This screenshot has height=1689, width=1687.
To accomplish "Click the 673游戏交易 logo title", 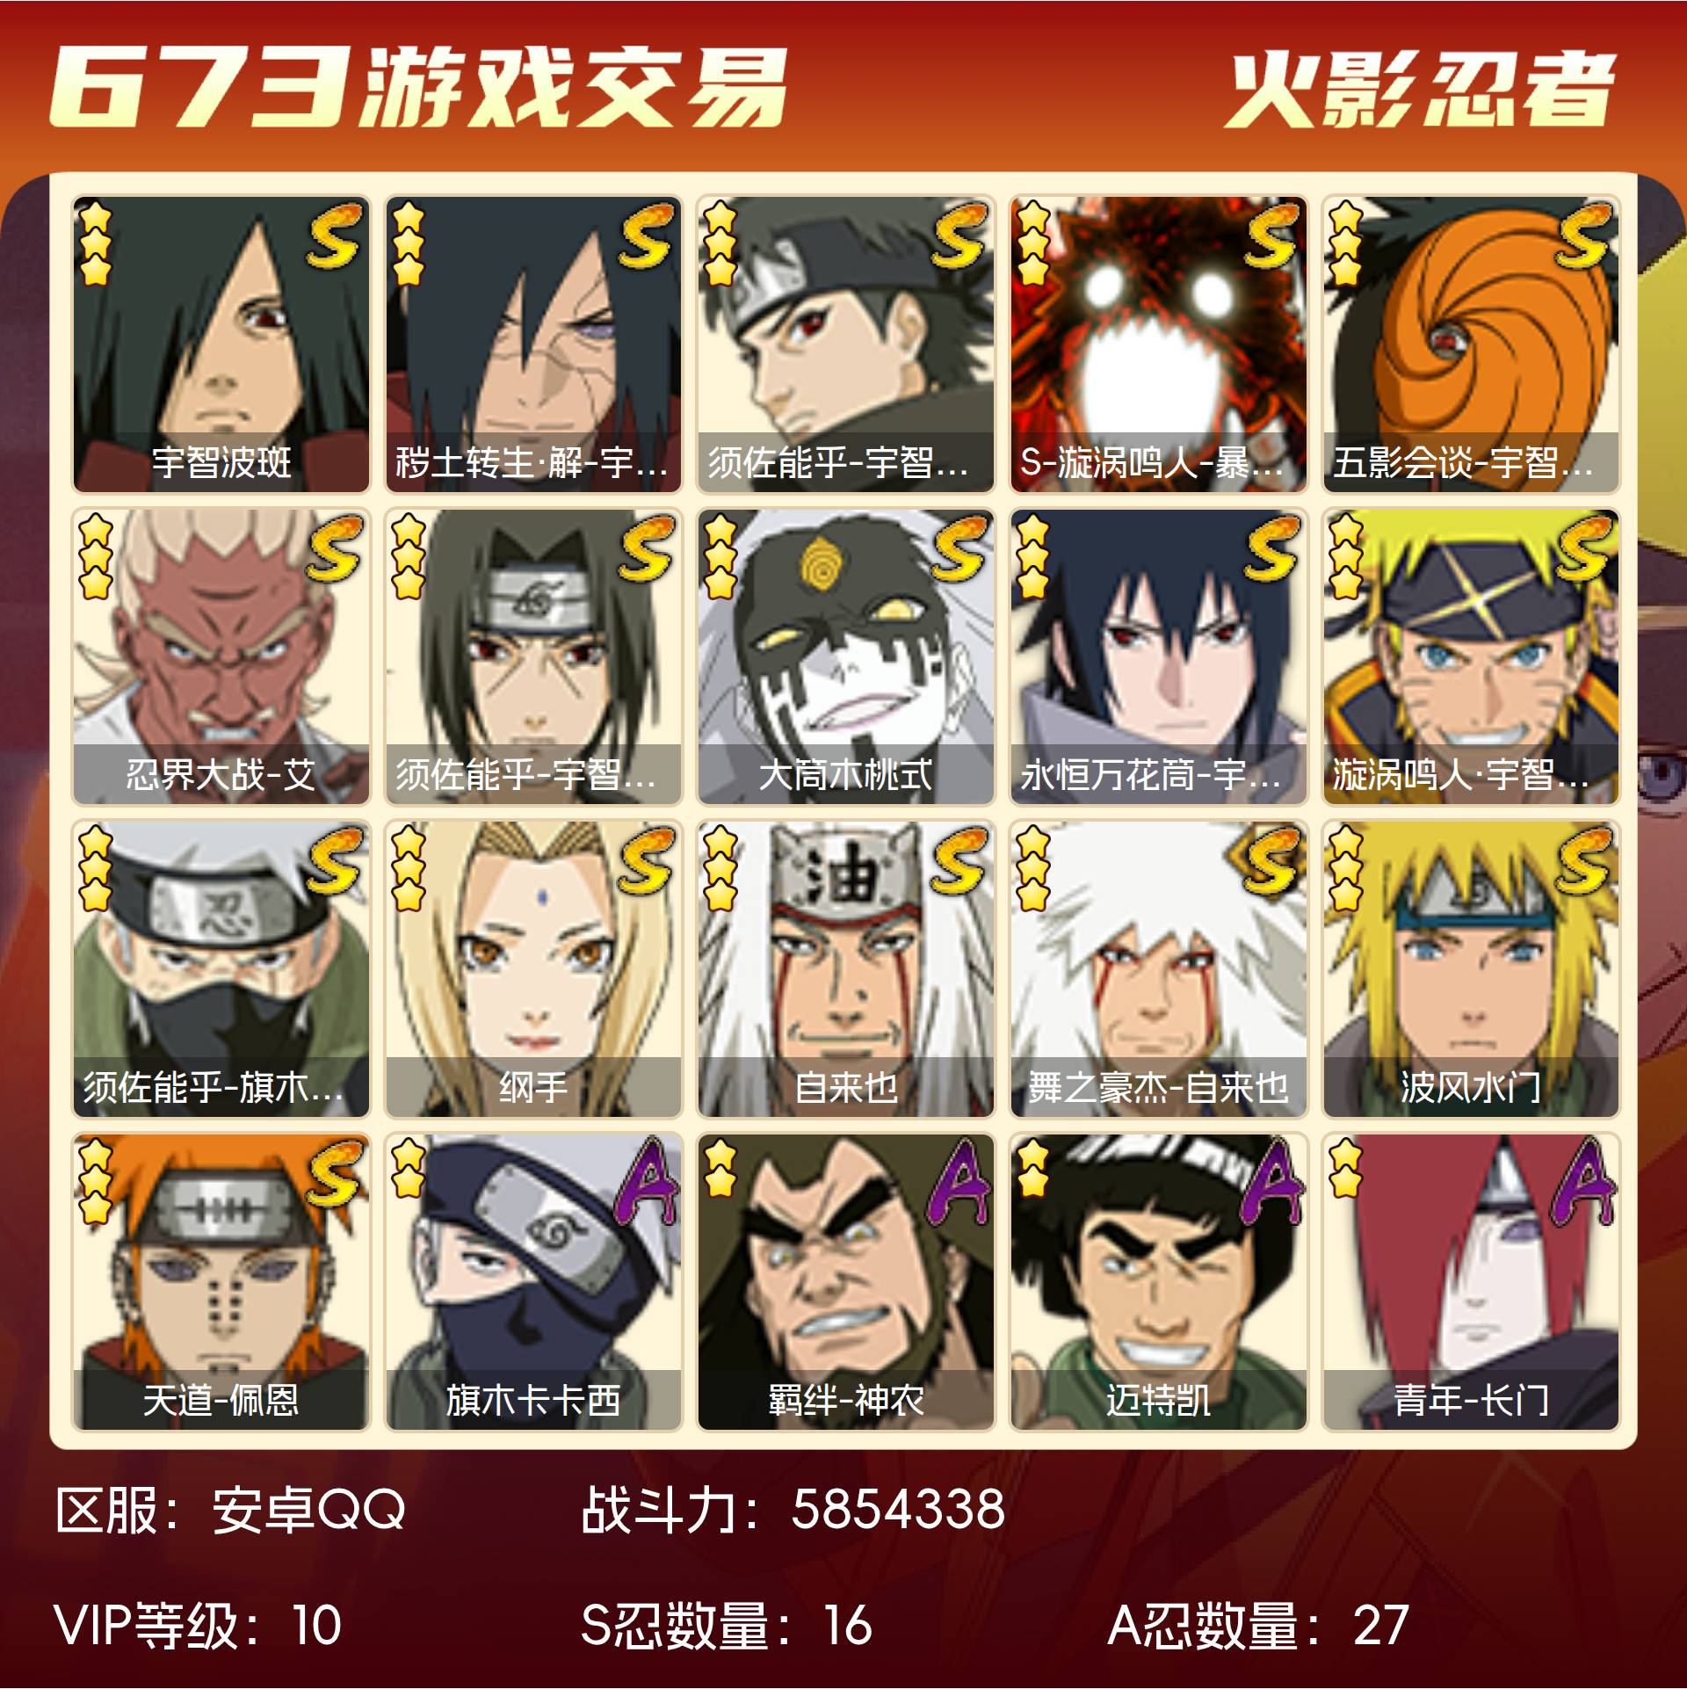I will point(418,87).
